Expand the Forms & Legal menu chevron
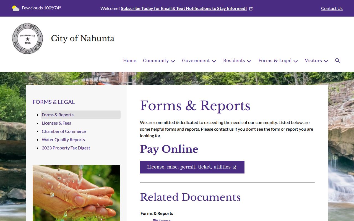The height and width of the screenshot is (221, 354). coord(296,61)
